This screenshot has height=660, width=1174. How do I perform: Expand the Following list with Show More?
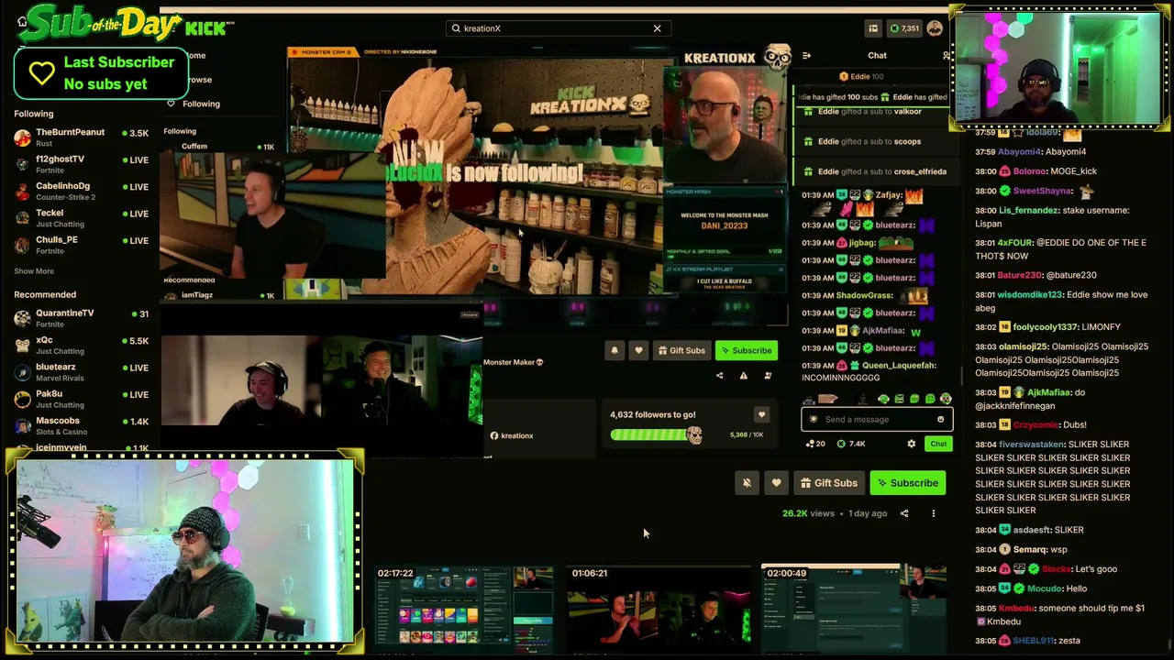coord(34,271)
